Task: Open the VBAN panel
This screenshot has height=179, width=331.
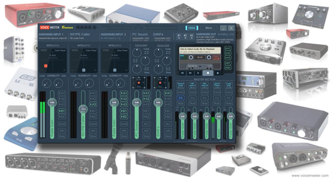Action: tap(192, 28)
